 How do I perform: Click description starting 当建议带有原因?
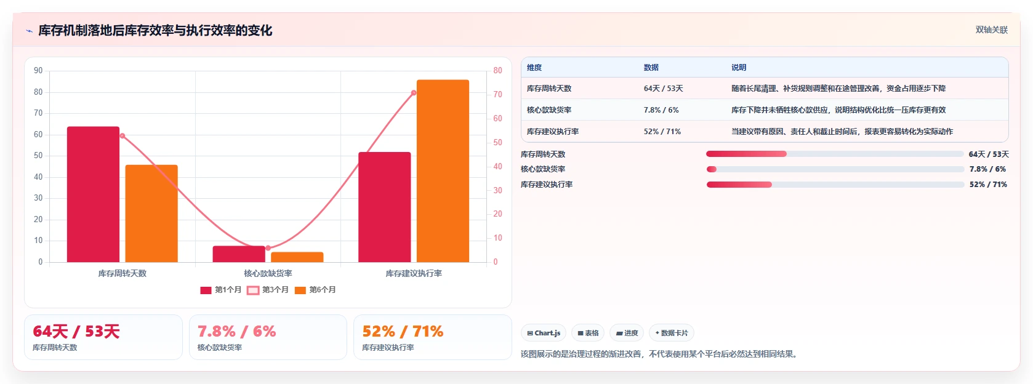coord(842,132)
